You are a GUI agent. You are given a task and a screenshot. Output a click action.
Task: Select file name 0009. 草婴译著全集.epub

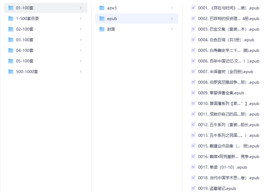pyautogui.click(x=221, y=93)
